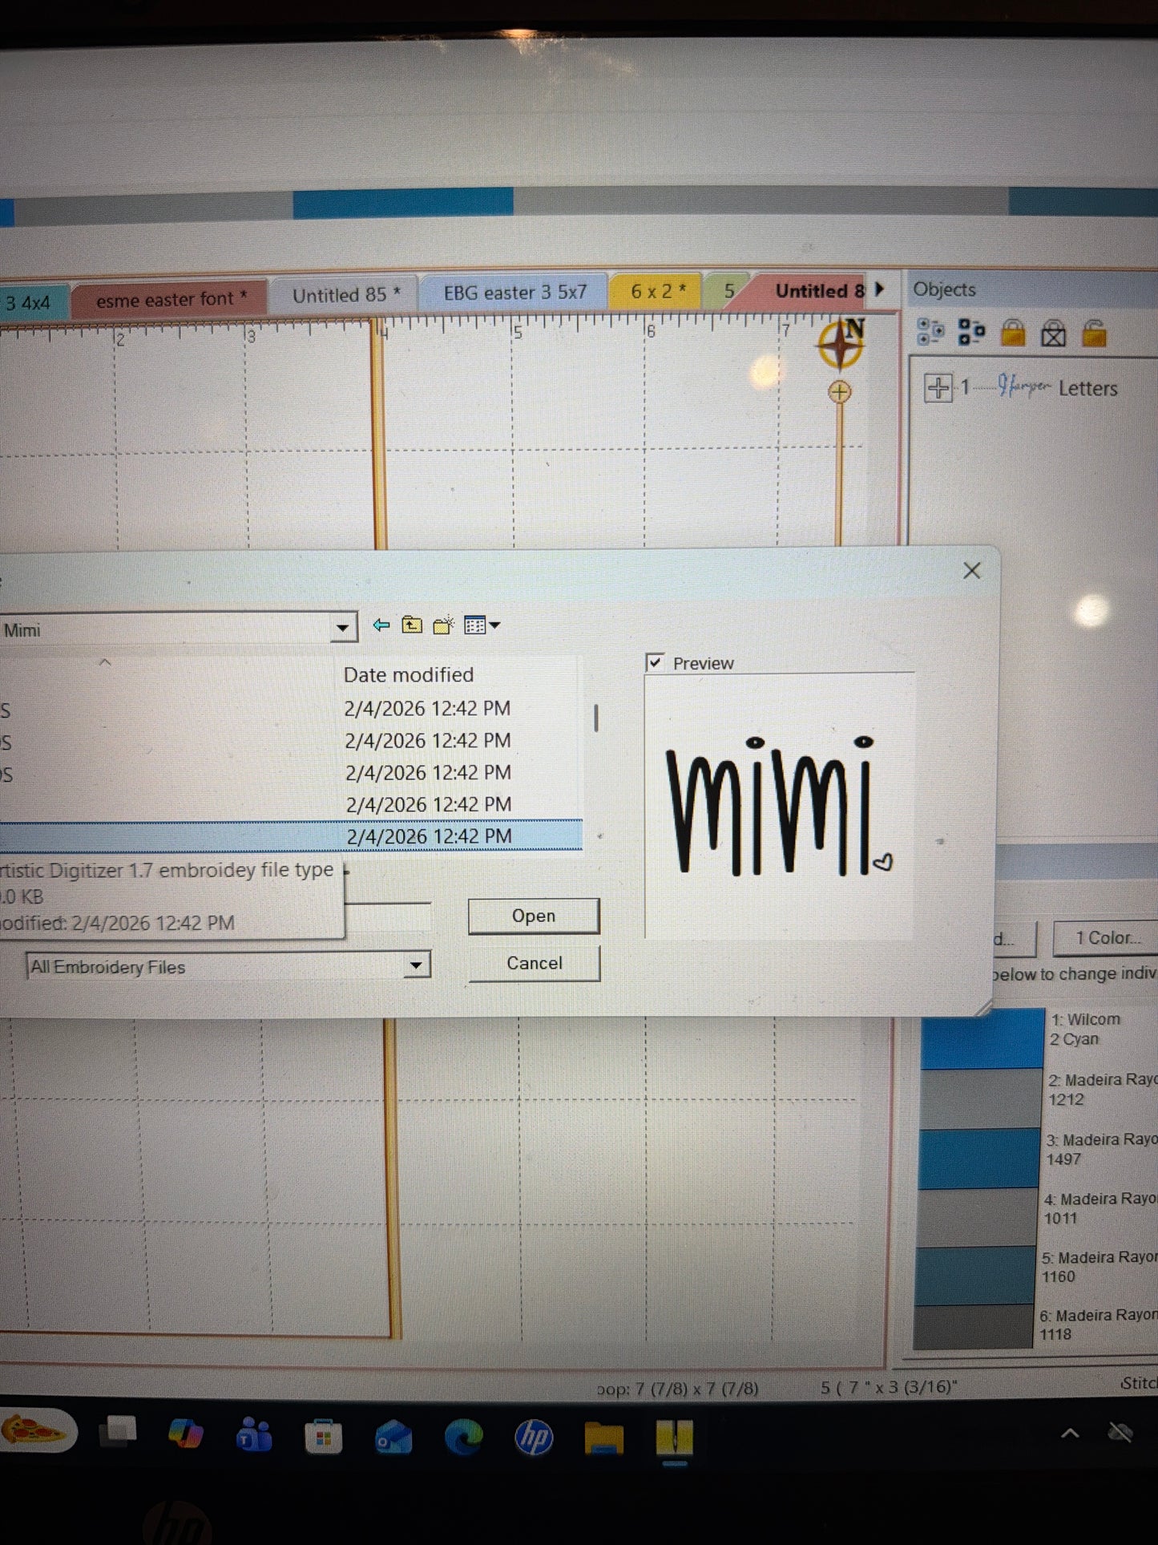
Task: Click the Cancel button
Action: pyautogui.click(x=534, y=963)
